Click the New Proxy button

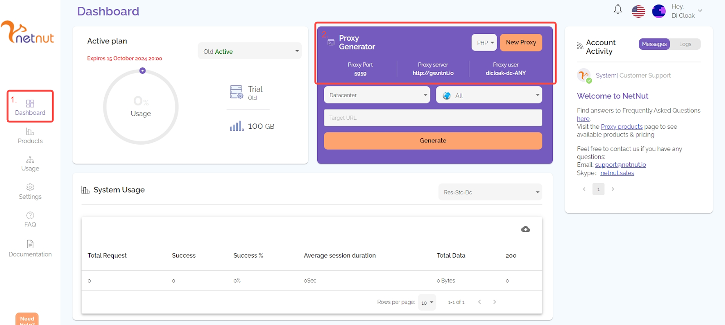point(521,42)
